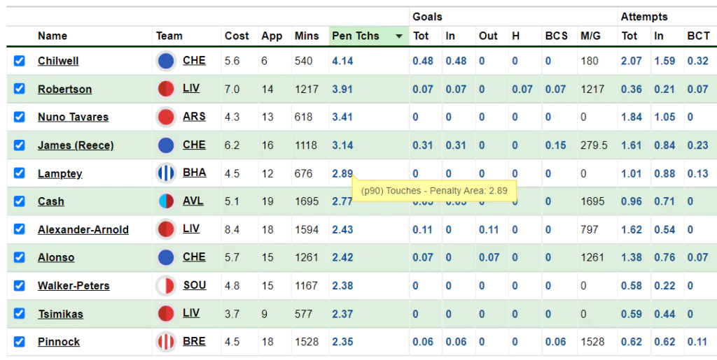
Task: Deselect the Tsimikas row checkbox
Action: pyautogui.click(x=19, y=313)
